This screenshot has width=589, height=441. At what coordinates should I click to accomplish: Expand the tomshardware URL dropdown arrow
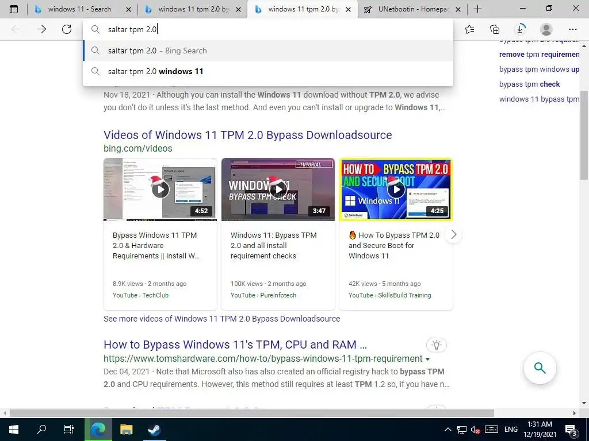427,359
